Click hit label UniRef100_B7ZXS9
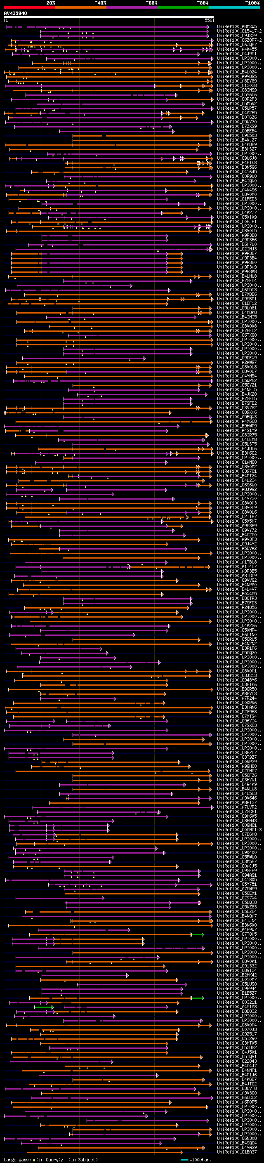The image size is (264, 1163). coord(237,126)
